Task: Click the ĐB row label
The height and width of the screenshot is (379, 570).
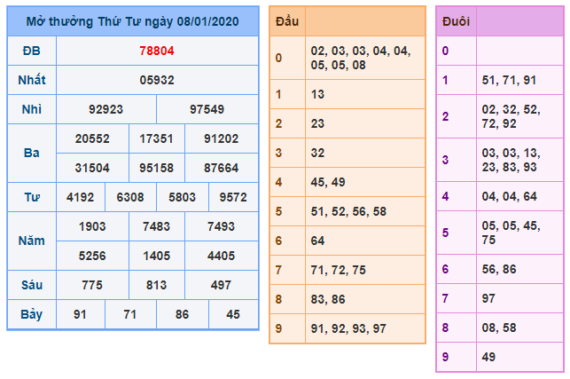Action: [31, 51]
